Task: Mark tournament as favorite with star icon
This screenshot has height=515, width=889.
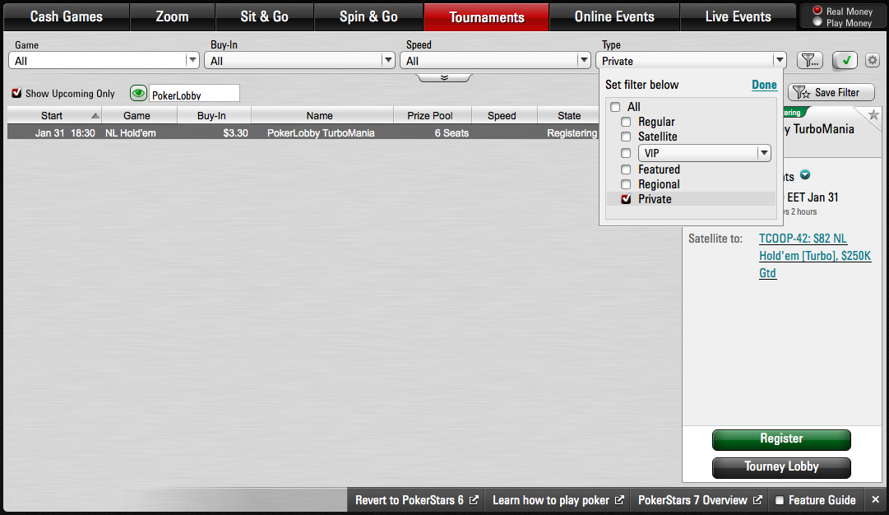Action: (873, 115)
